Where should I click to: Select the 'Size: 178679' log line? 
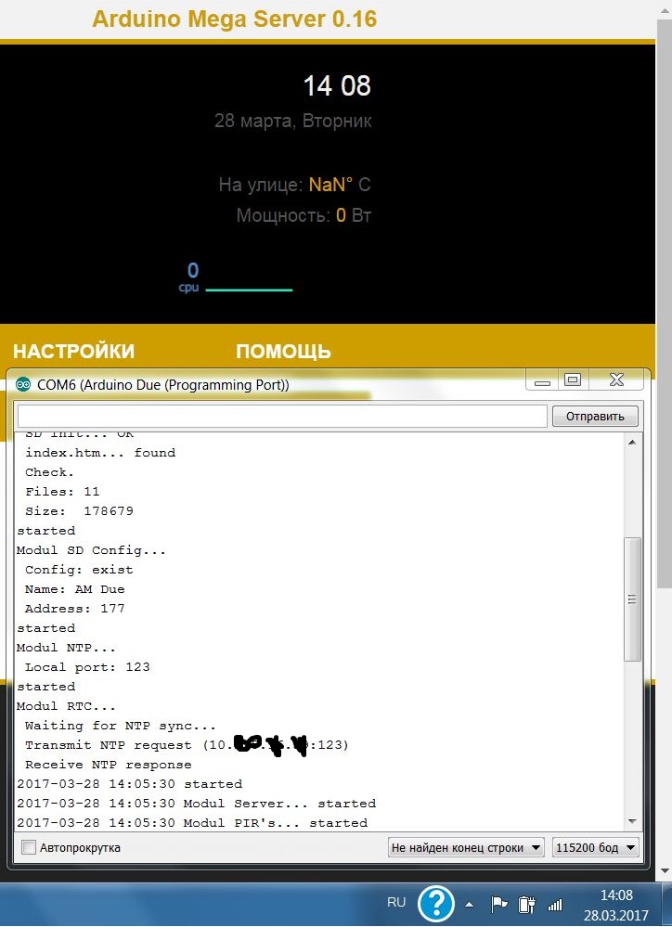[x=79, y=511]
